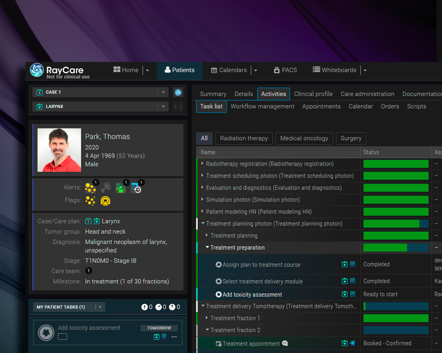This screenshot has width=442, height=353.
Task: Switch to the Clinical profile tab
Action: (313, 94)
